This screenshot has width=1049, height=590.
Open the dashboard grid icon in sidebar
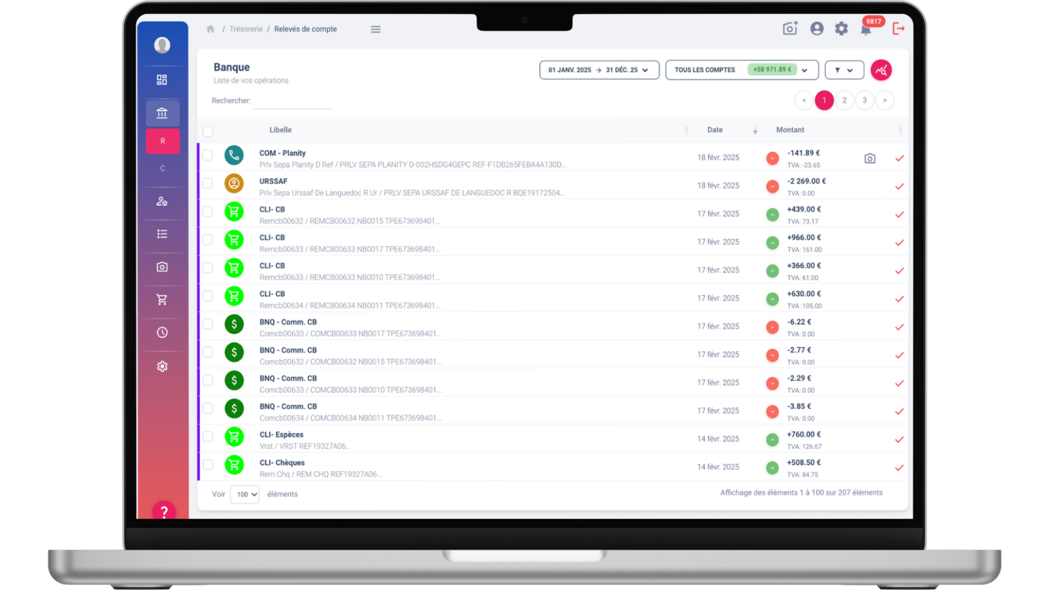pos(162,80)
